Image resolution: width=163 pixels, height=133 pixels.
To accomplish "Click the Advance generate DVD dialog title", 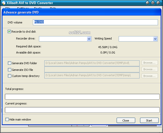I will [x=21, y=12].
